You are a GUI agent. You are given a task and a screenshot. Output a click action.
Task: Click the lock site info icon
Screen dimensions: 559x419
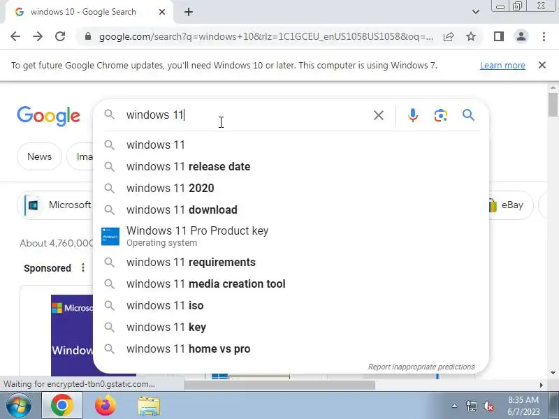(x=88, y=36)
